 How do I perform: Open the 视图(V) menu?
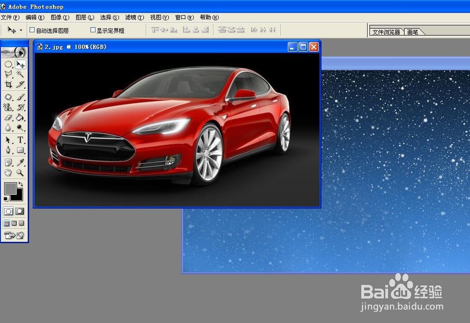coord(159,17)
